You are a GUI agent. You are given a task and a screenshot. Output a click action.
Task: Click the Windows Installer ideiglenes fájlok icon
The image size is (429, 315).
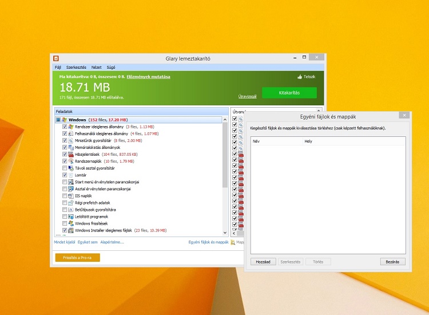pyautogui.click(x=71, y=230)
